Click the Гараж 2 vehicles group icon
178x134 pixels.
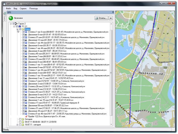coord(17,24)
